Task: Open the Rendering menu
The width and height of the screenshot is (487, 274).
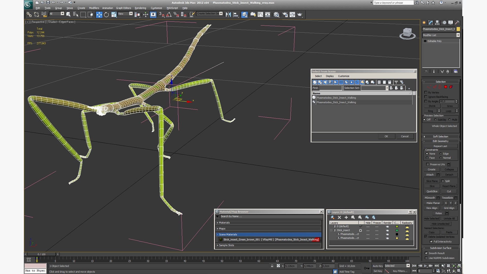Action: pyautogui.click(x=140, y=8)
